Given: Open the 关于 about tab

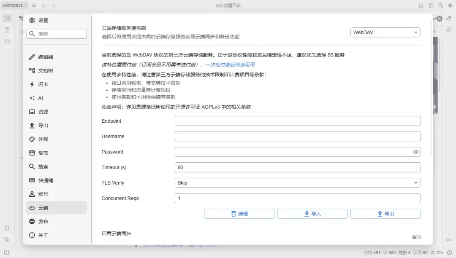Looking at the screenshot, I should pyautogui.click(x=57, y=235).
